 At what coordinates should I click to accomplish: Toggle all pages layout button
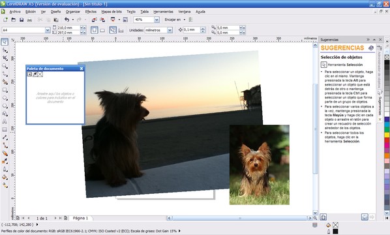113,30
